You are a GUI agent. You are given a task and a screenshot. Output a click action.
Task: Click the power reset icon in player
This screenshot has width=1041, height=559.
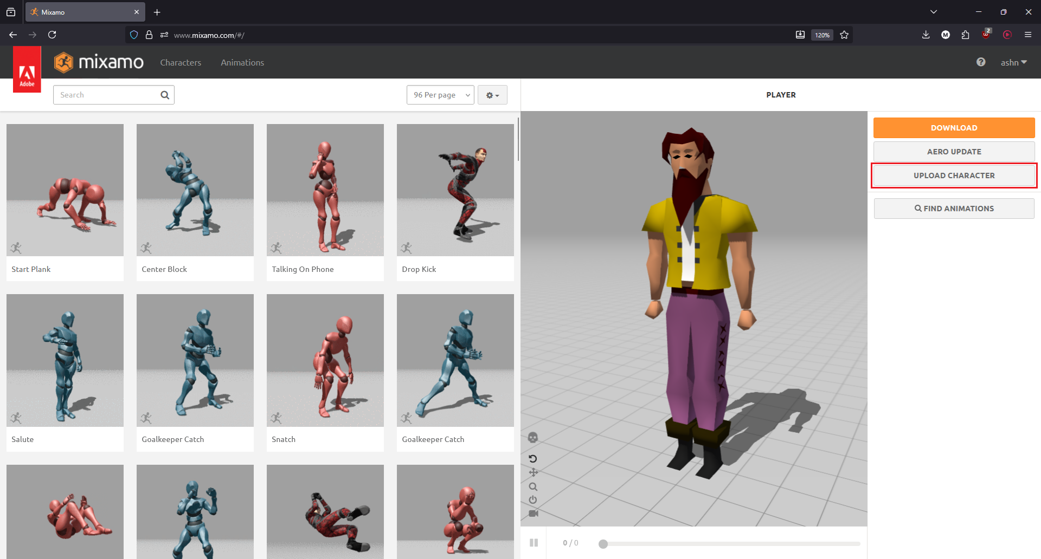[533, 500]
